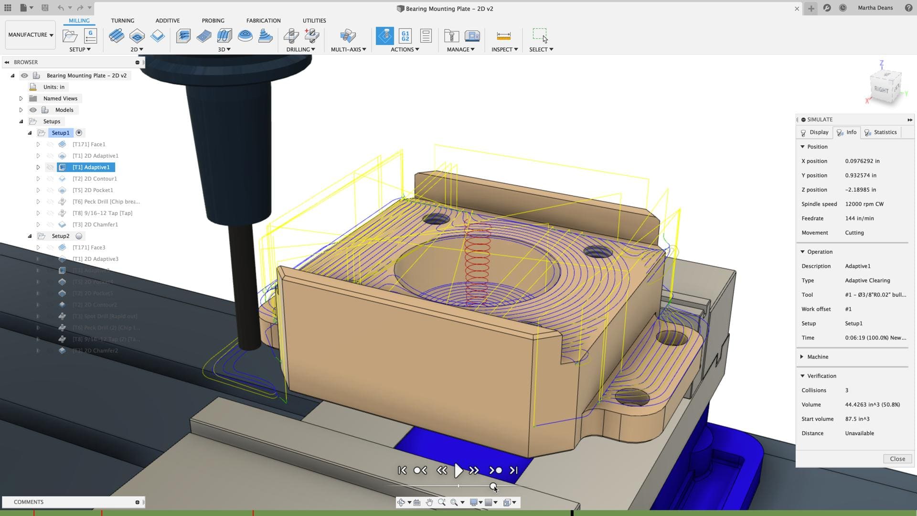The image size is (917, 516).
Task: Select the [T1] Adaptive1 operation in browser
Action: (x=86, y=167)
